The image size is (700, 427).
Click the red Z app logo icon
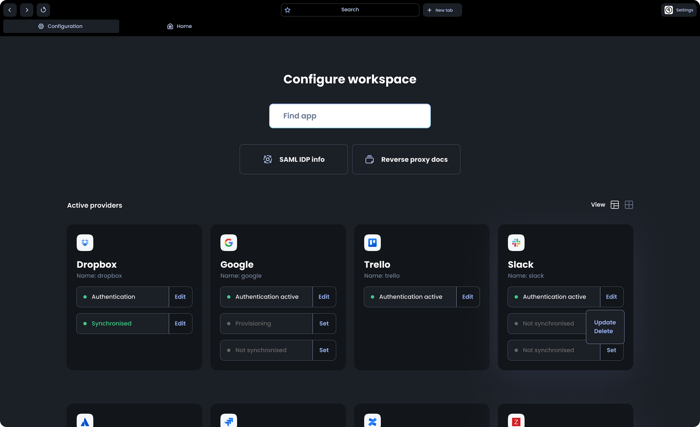coord(516,420)
